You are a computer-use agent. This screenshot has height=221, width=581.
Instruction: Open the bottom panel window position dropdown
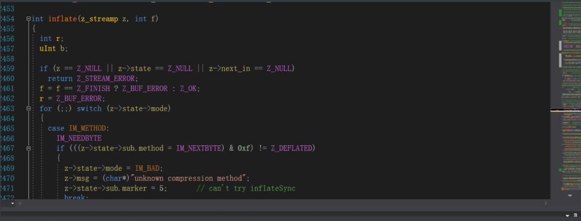(567, 215)
